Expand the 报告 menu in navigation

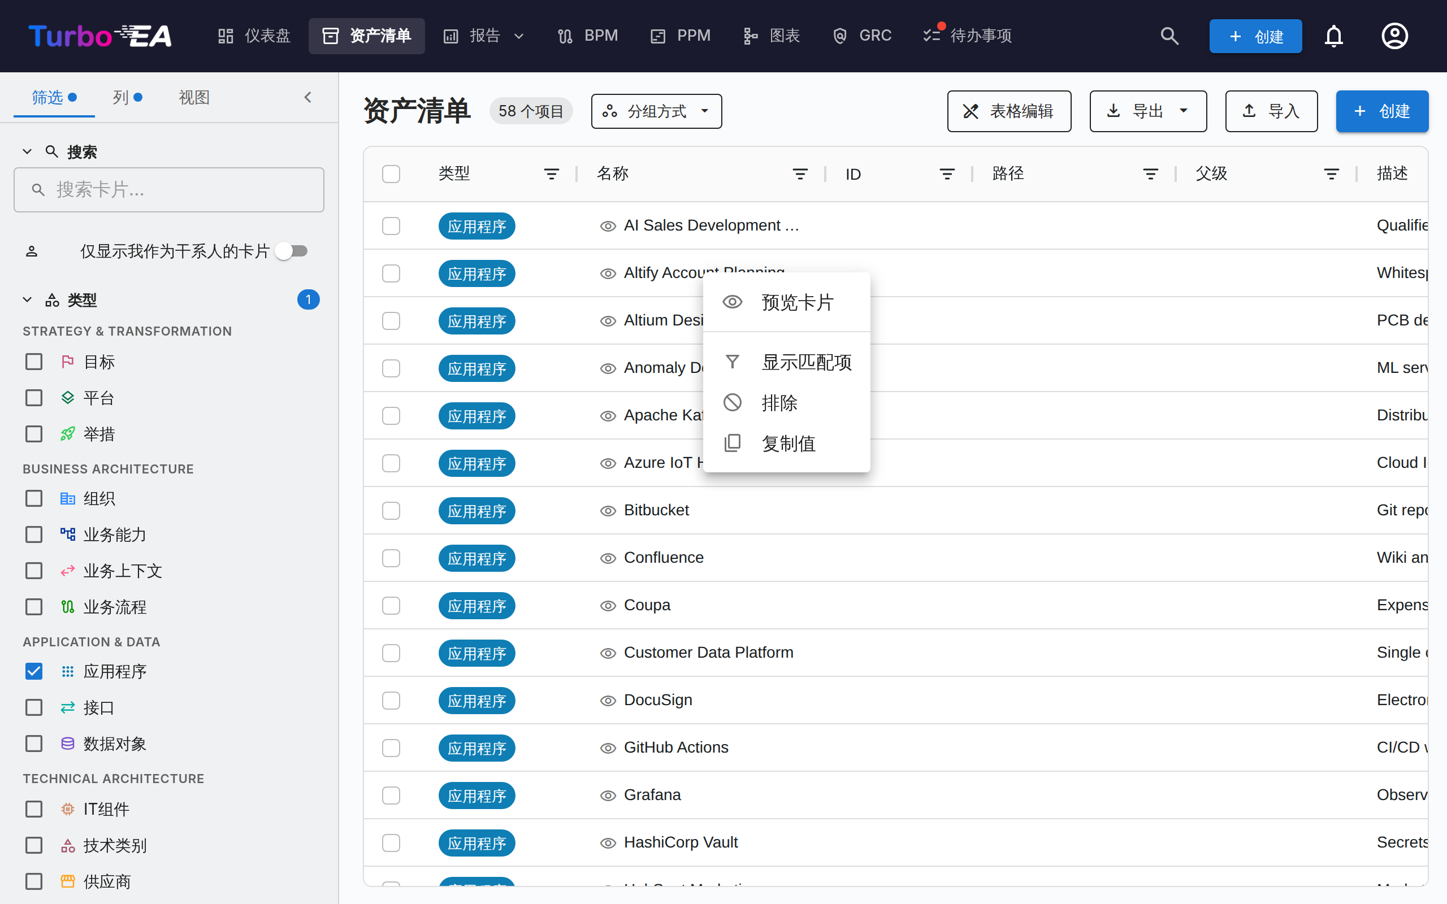click(484, 36)
